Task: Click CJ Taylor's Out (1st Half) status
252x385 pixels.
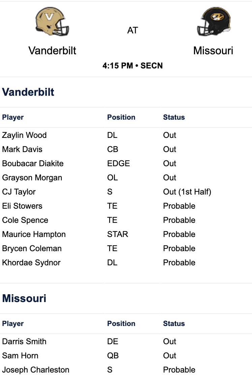Action: coord(187,192)
